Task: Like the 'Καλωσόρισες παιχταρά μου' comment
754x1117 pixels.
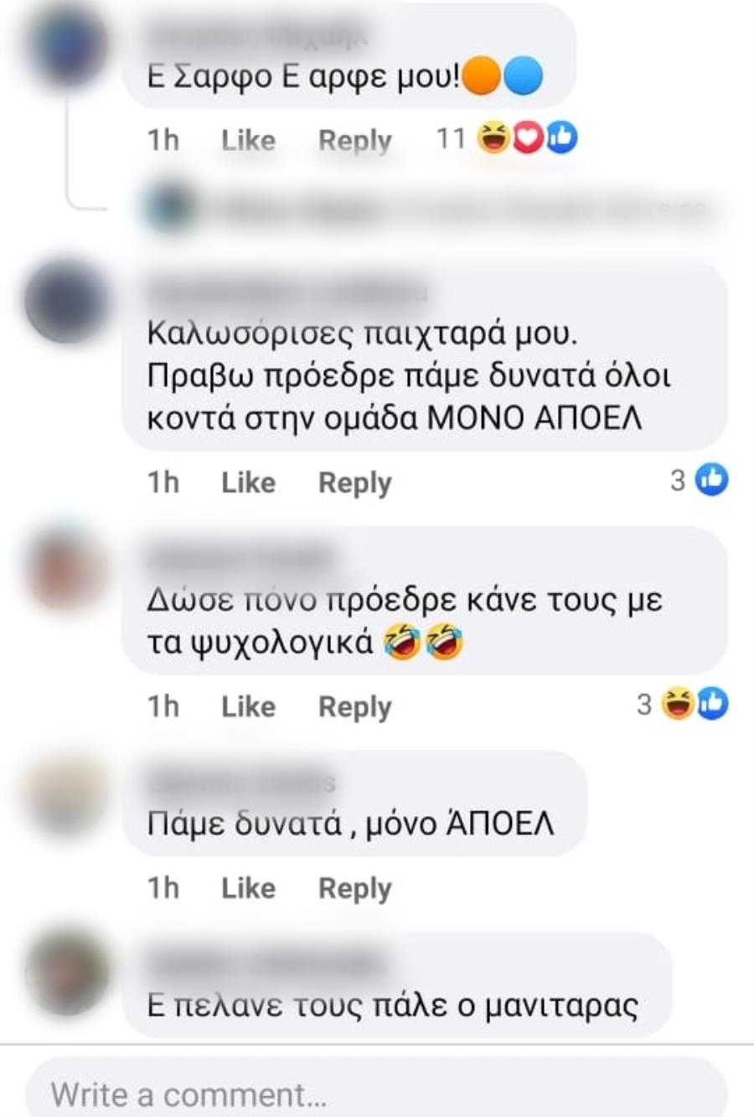Action: point(248,482)
